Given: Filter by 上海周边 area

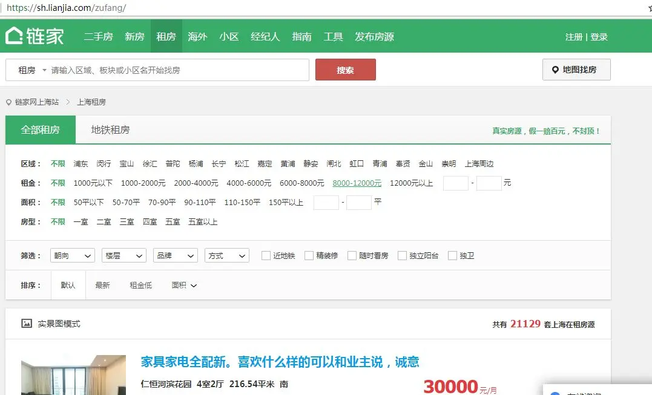Looking at the screenshot, I should click(479, 164).
